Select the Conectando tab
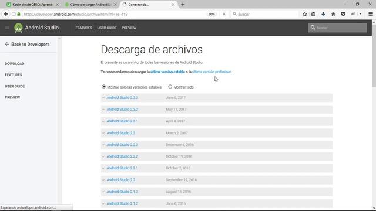This screenshot has height=211, width=376. click(149, 5)
